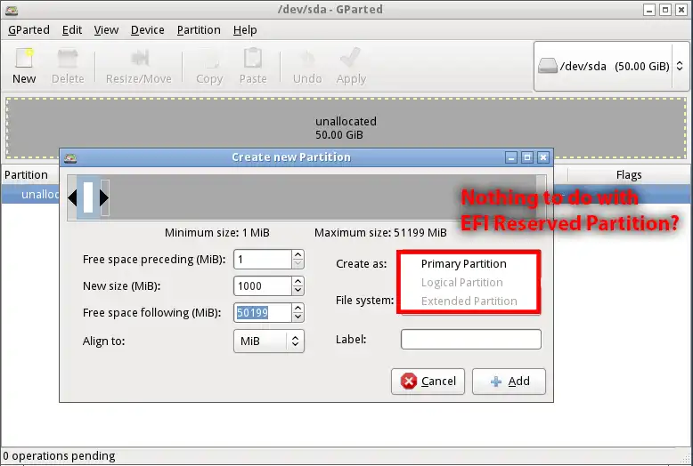Open the View menu
This screenshot has height=466, width=693.
[x=106, y=30]
